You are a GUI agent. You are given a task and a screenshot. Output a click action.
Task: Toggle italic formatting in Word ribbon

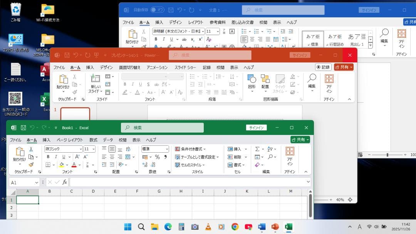click(x=163, y=39)
